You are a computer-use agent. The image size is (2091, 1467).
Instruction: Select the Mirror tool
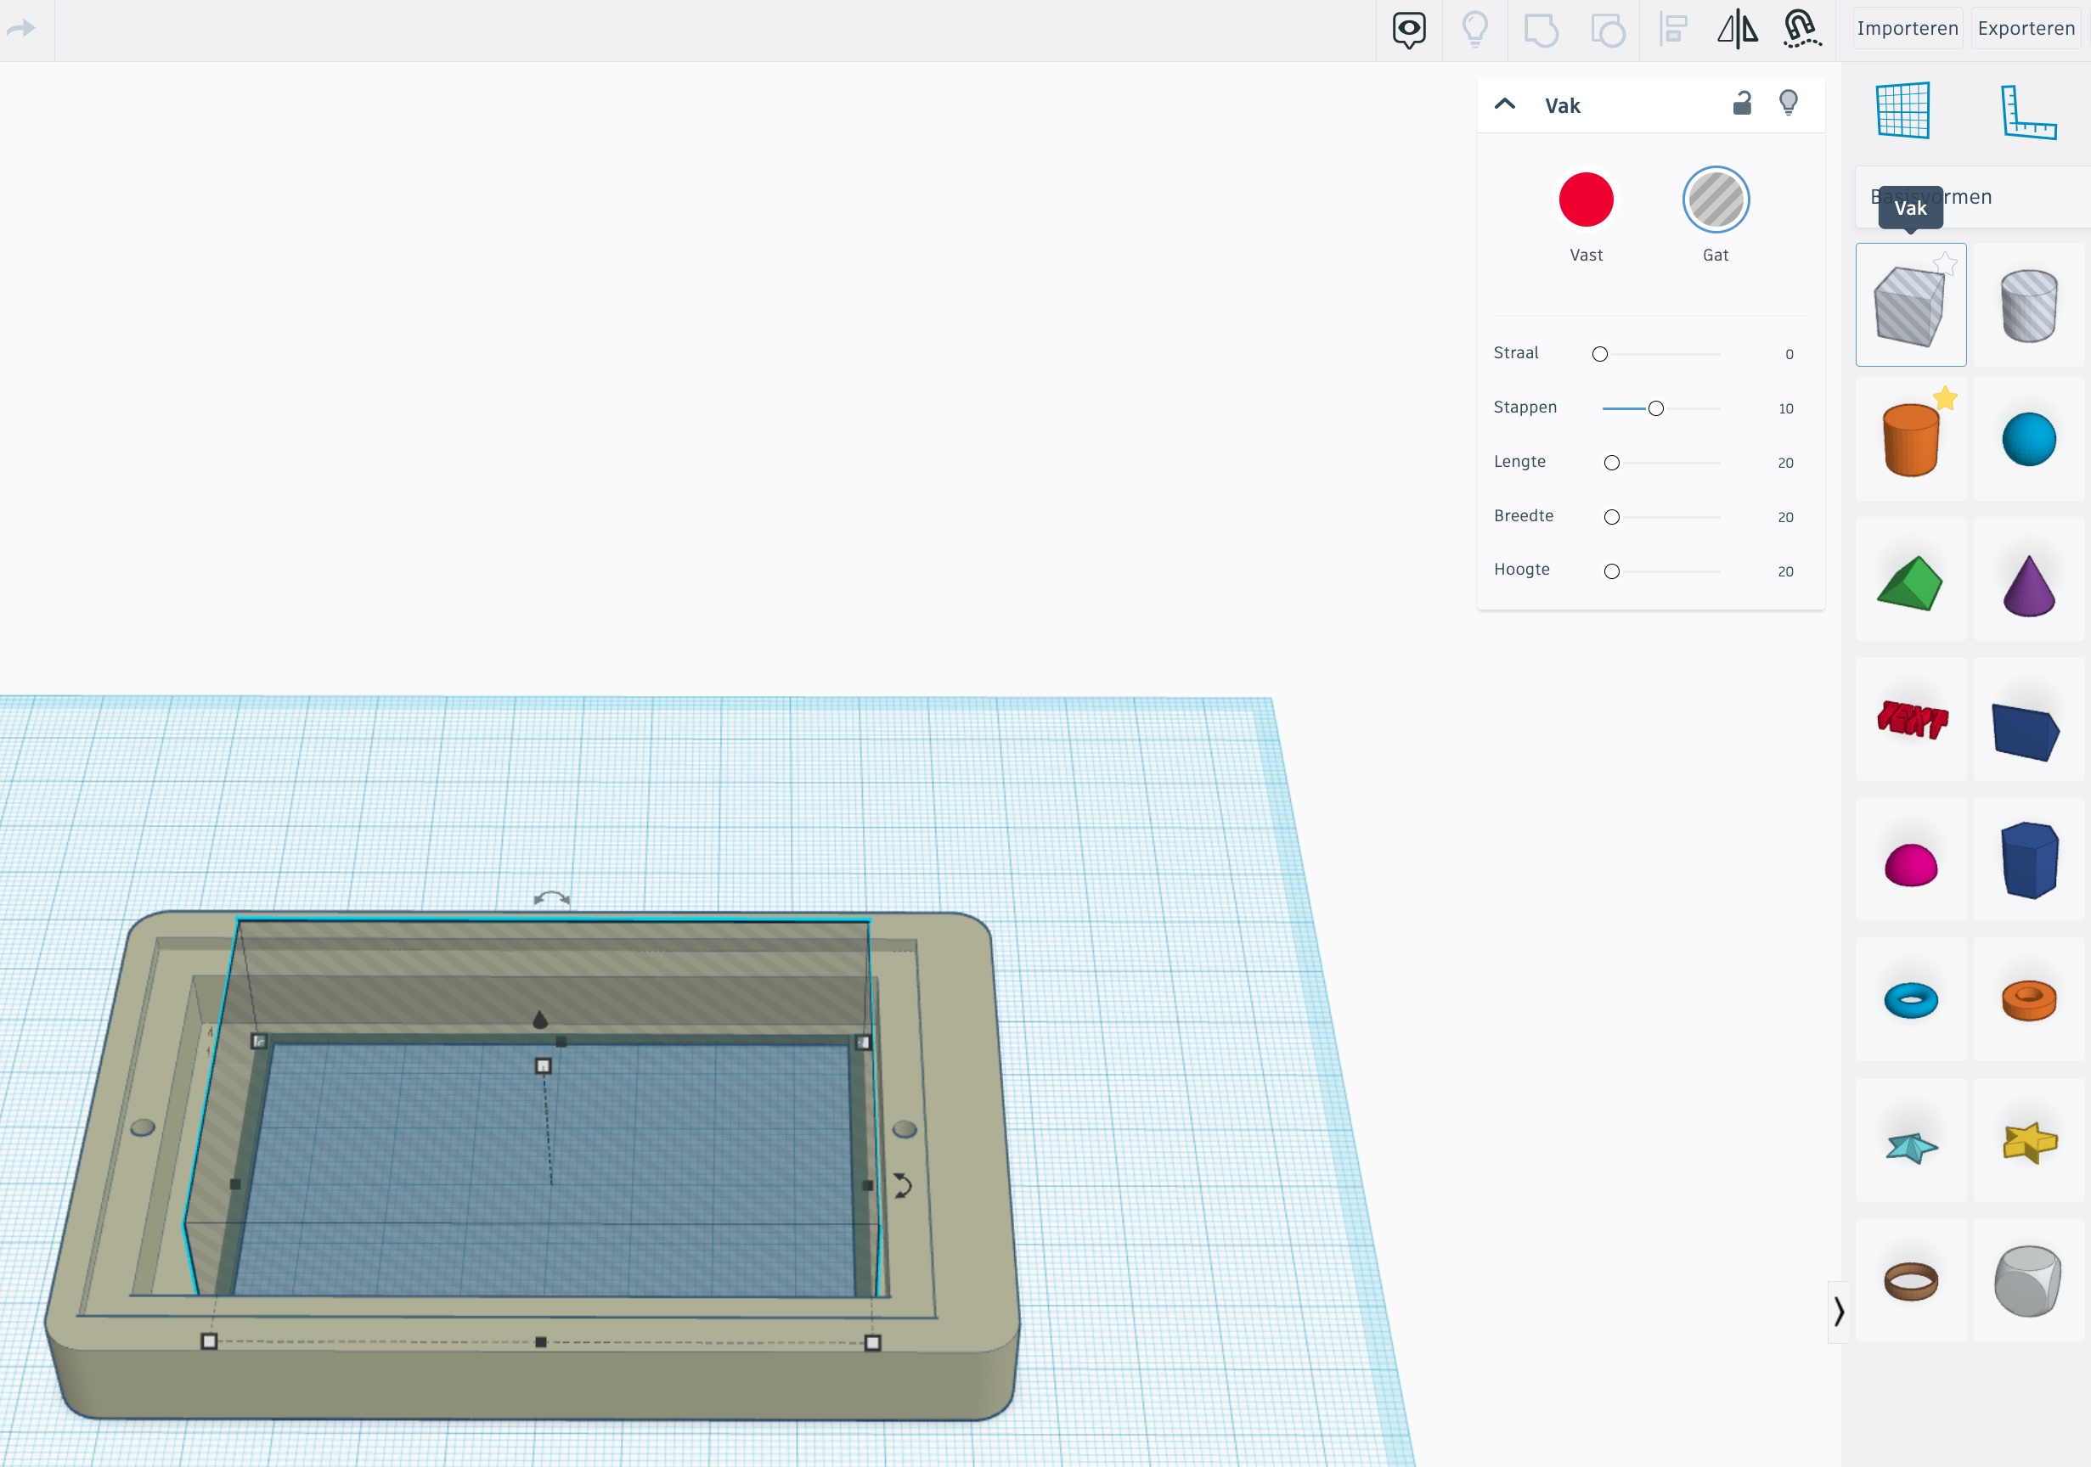pyautogui.click(x=1737, y=28)
